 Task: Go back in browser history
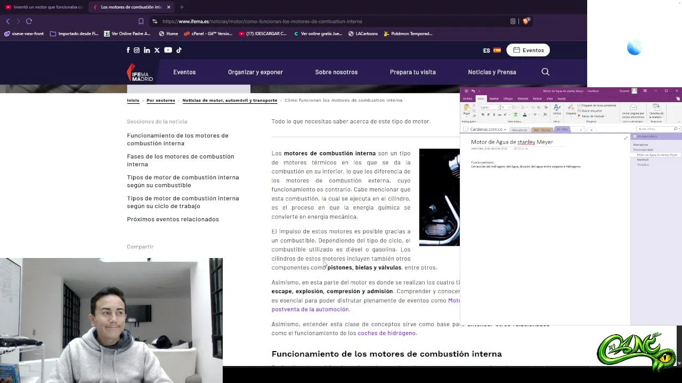[x=7, y=21]
